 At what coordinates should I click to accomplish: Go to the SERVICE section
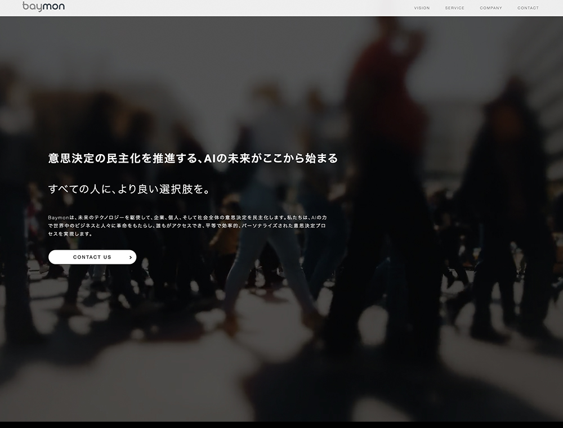point(454,8)
